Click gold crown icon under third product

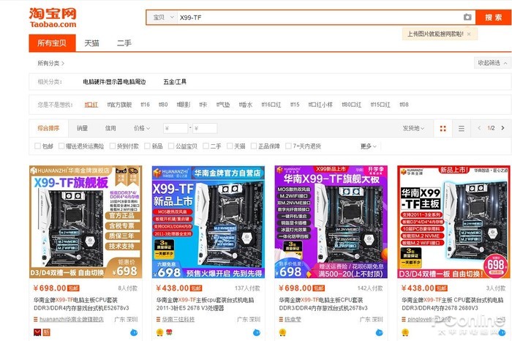[x=282, y=332]
